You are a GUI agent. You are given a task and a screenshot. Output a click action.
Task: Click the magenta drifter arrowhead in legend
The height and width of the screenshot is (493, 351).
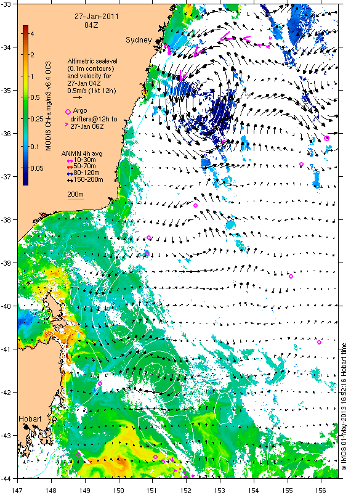tap(67, 125)
